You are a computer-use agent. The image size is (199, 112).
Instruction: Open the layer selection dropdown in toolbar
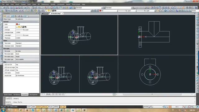(x=68, y=11)
